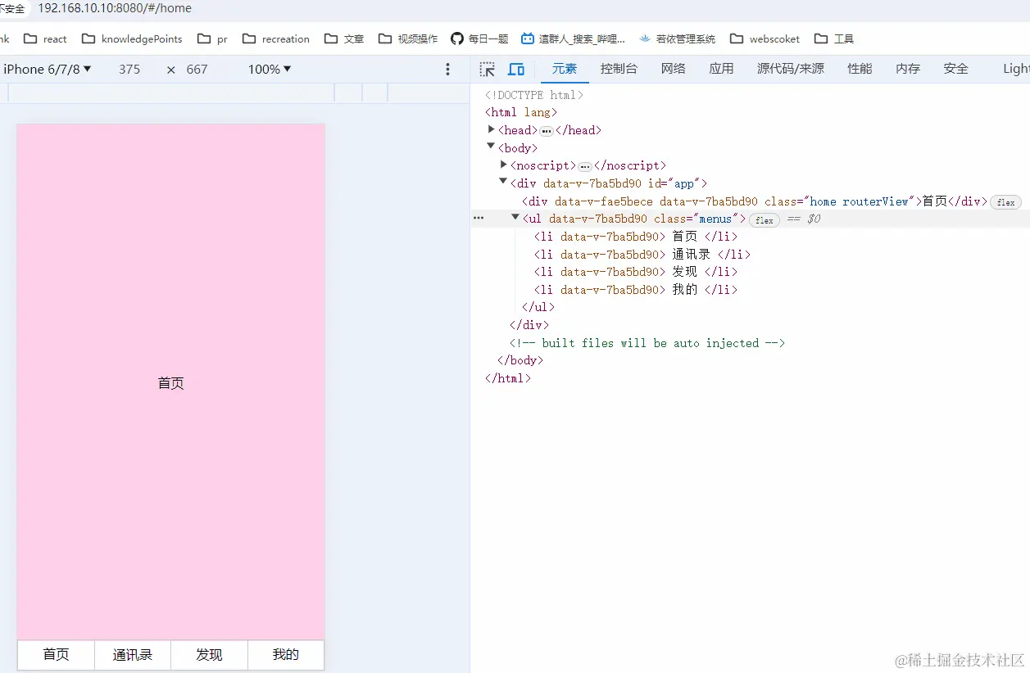
Task: Switch to the 内存 tab
Action: (908, 70)
